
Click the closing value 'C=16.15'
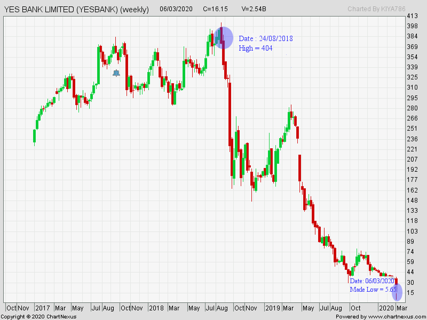[x=215, y=9]
